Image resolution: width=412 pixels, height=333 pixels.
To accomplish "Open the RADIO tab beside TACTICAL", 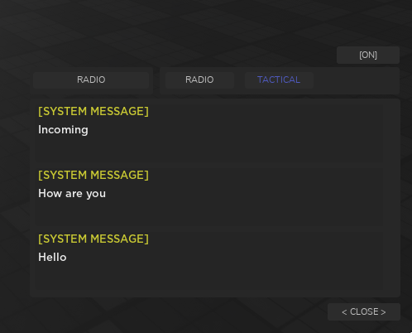I will pos(199,80).
